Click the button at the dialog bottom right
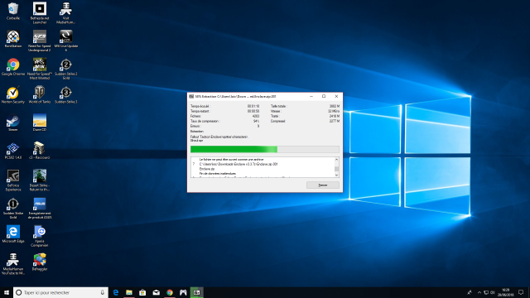Screen dimensions: 530x298 (x=323, y=185)
